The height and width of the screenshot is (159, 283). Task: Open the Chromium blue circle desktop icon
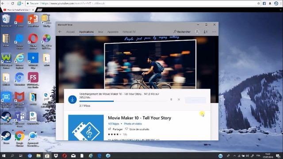pyautogui.click(x=19, y=79)
